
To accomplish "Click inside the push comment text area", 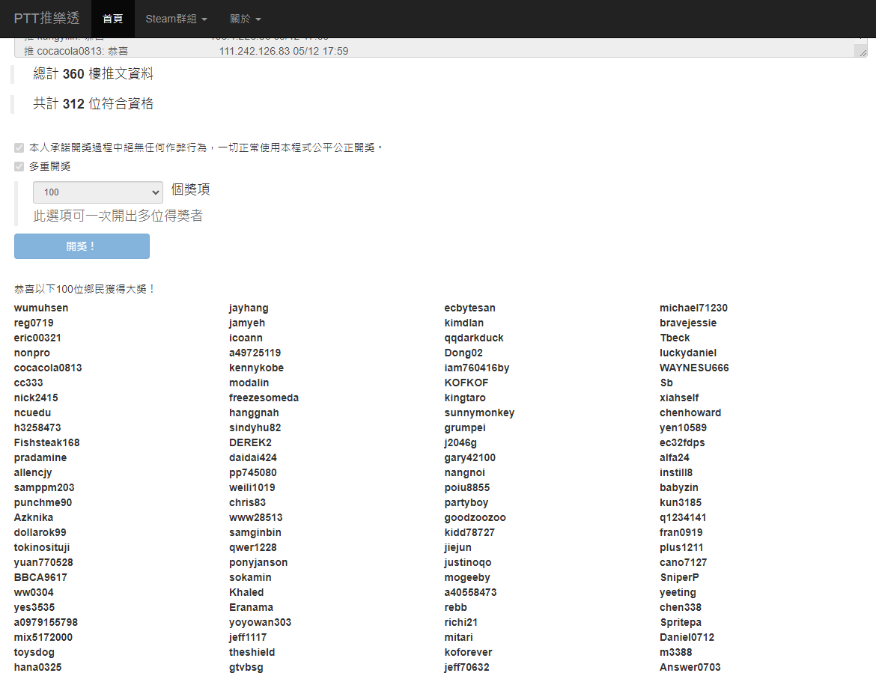I will tap(436, 47).
